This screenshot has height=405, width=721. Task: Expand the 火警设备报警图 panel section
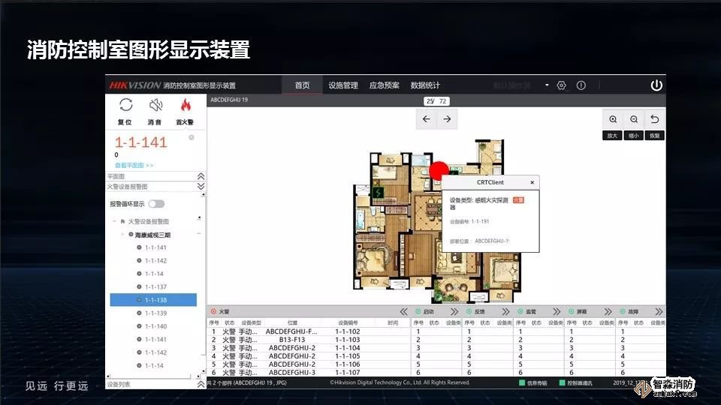click(201, 186)
